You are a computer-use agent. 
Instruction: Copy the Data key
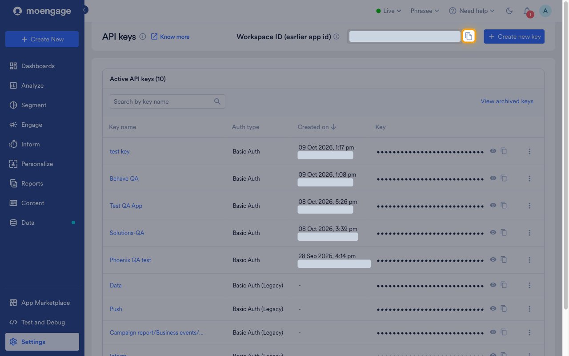pyautogui.click(x=504, y=285)
